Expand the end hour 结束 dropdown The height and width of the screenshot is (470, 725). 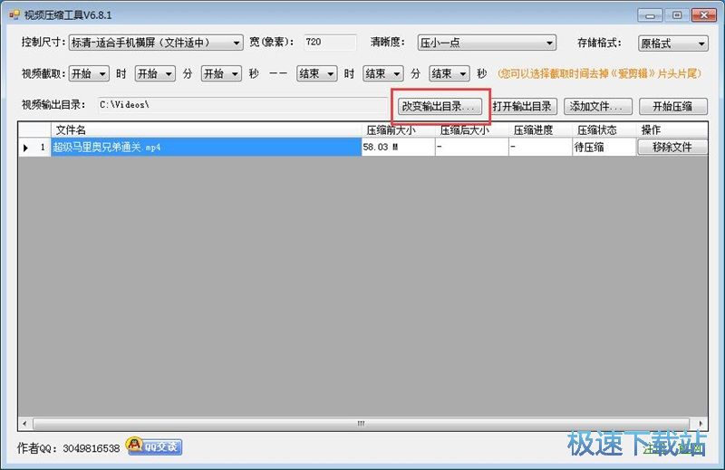tap(316, 73)
